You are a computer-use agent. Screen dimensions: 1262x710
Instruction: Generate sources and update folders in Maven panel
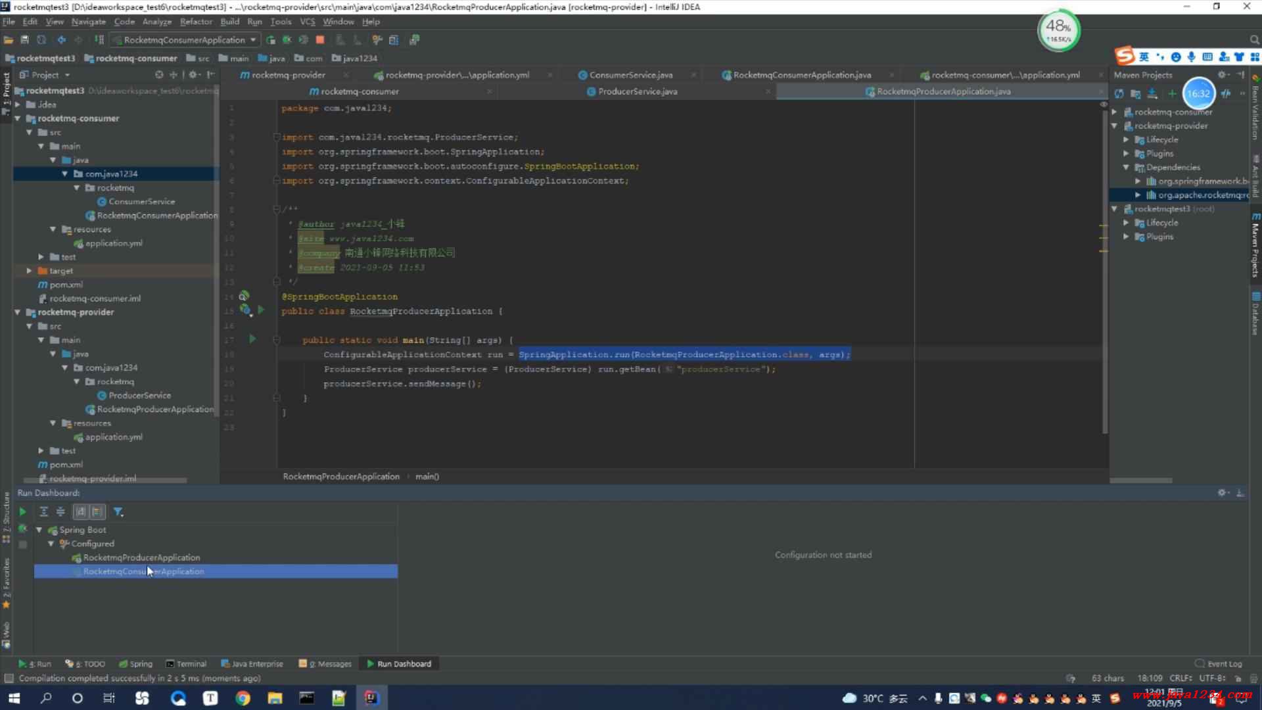1135,94
